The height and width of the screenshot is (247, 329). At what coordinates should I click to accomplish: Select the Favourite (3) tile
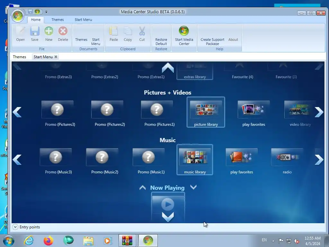(x=286, y=71)
